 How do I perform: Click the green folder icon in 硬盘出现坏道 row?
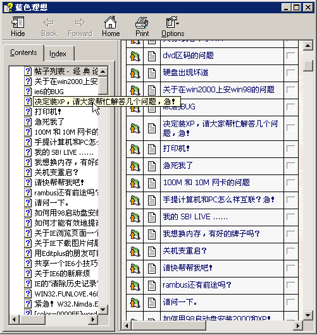[135, 73]
